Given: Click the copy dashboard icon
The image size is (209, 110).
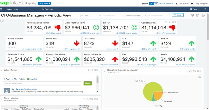Looking at the screenshot, I should tap(198, 15).
